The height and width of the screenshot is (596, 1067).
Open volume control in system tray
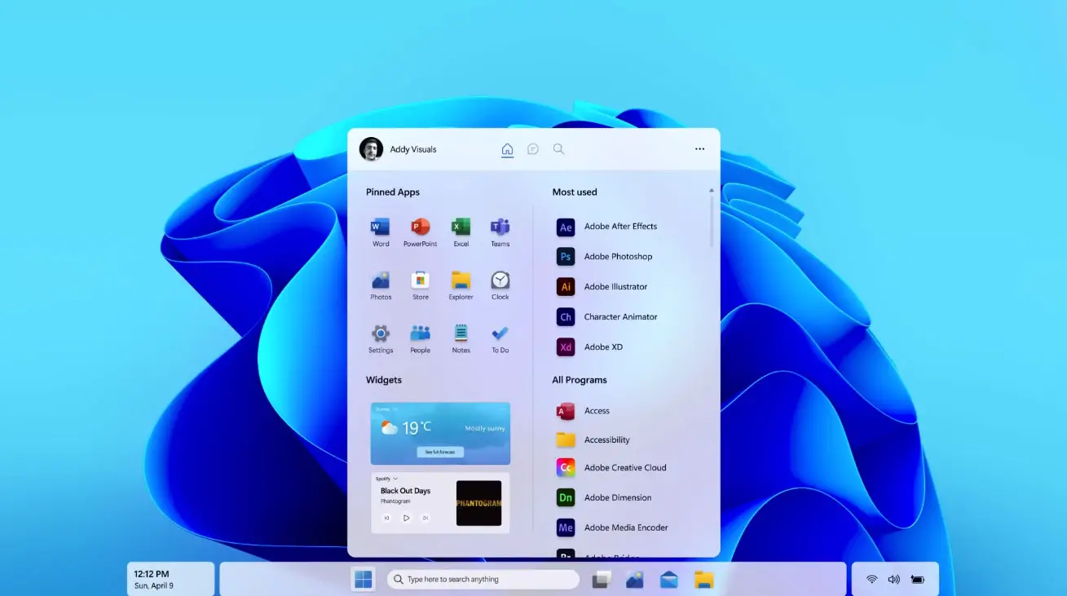click(x=894, y=579)
